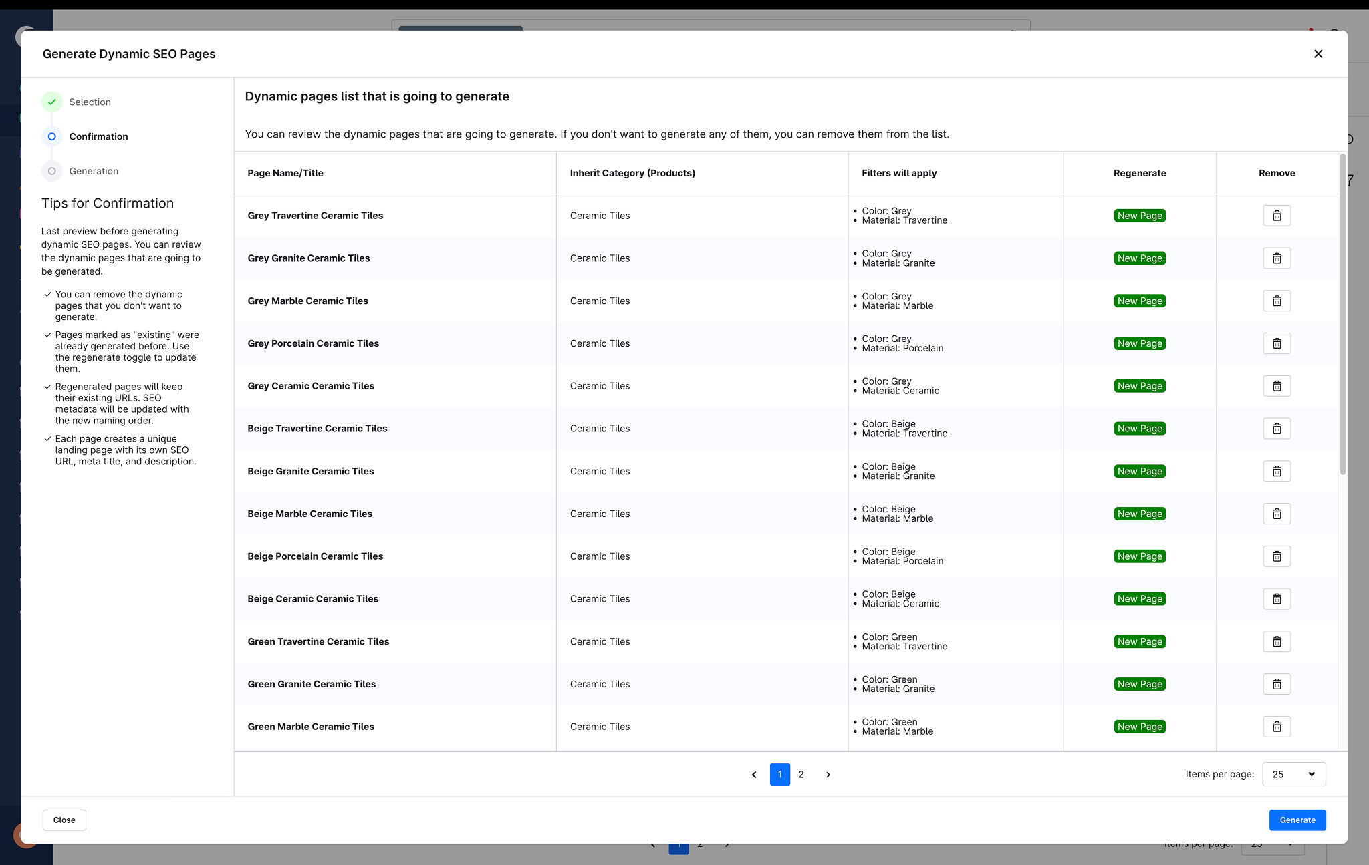Click the Remove column header

pyautogui.click(x=1277, y=173)
